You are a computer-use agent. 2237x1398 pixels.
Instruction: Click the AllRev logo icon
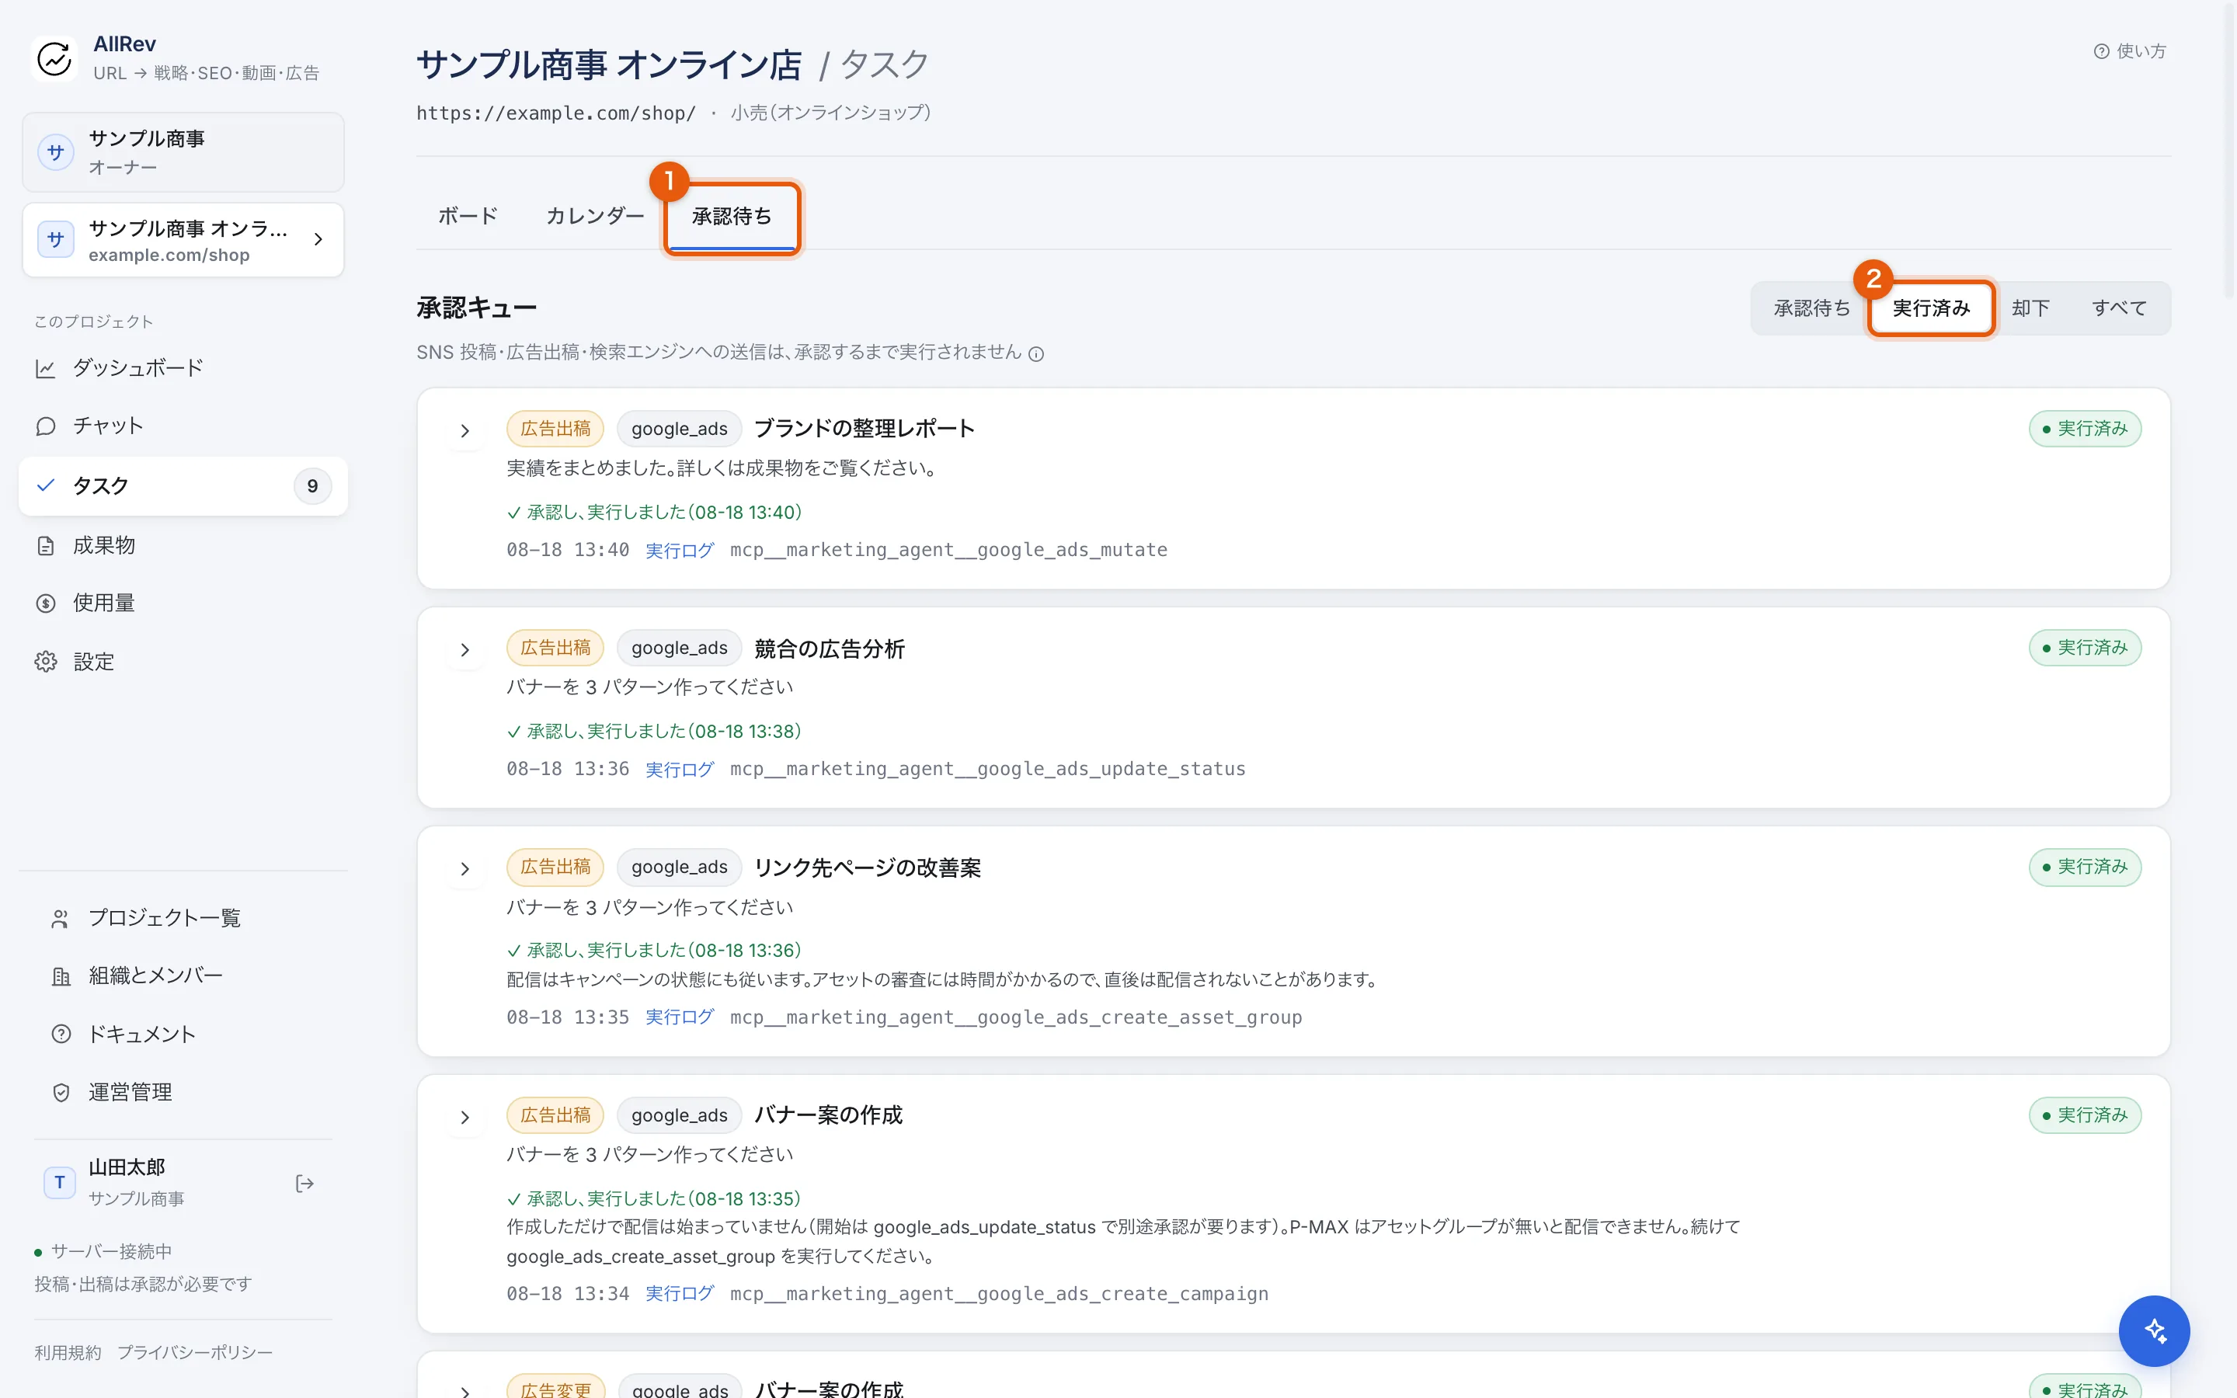click(x=54, y=58)
